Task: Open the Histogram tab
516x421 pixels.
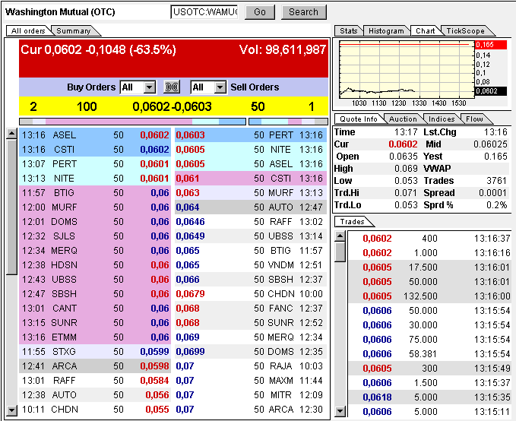Action: [x=386, y=30]
